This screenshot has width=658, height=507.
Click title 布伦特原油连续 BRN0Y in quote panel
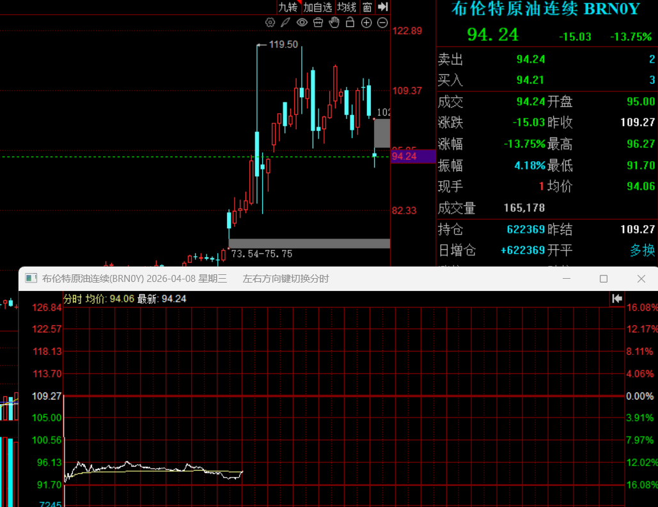(545, 9)
